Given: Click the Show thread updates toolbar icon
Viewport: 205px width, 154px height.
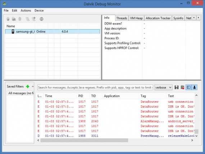Looking at the screenshot, I should click(27, 19).
